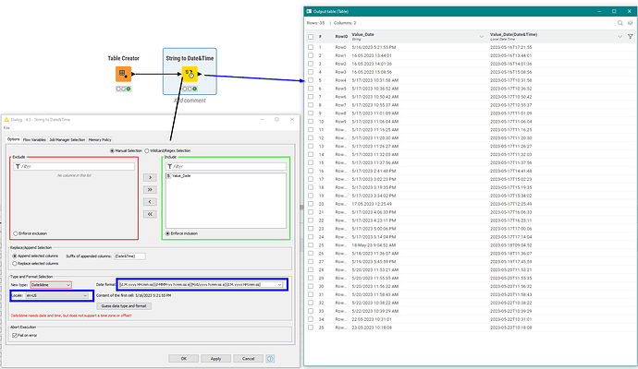Move all columns right with >> button
The image size is (638, 369).
[150, 190]
